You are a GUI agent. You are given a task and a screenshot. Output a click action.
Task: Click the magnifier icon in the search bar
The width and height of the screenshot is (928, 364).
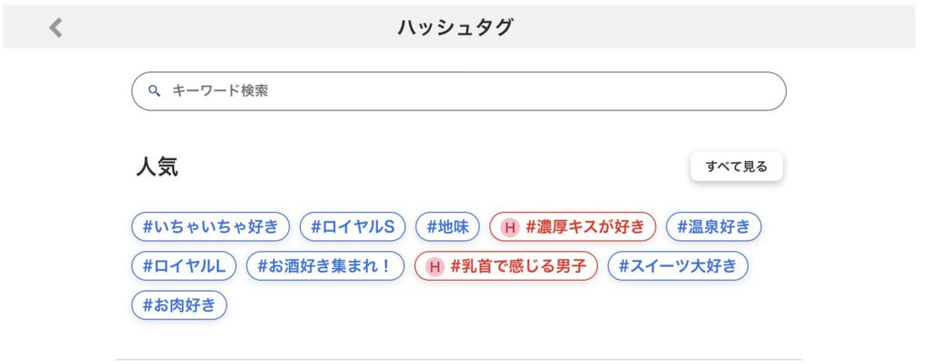tap(154, 91)
